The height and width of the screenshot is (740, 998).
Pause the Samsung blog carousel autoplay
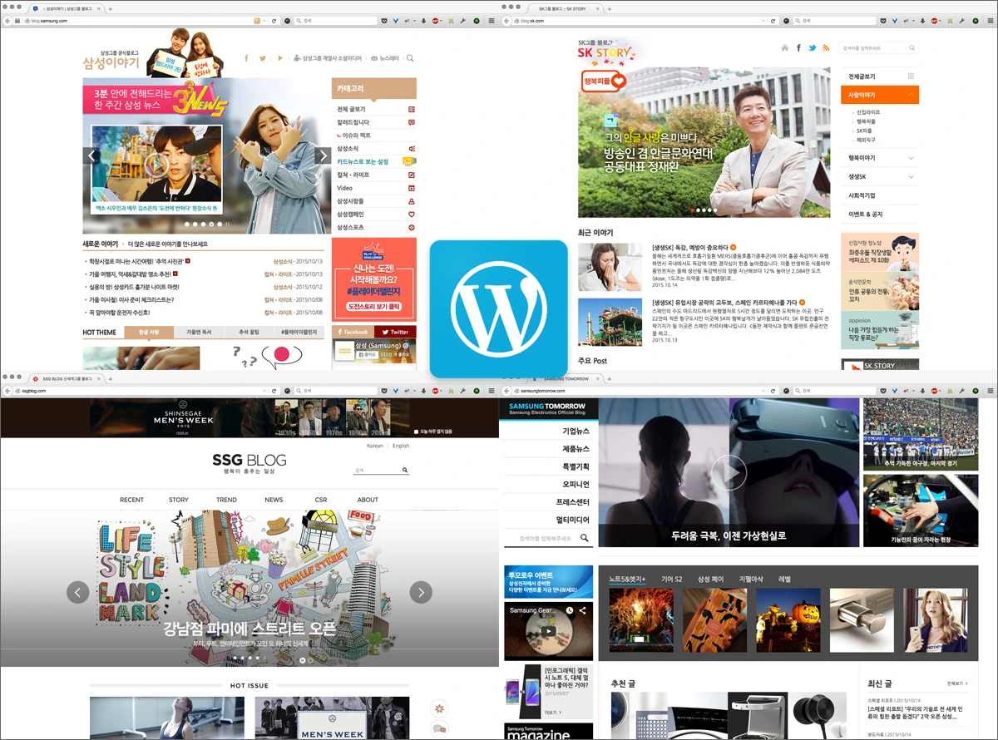click(x=228, y=224)
